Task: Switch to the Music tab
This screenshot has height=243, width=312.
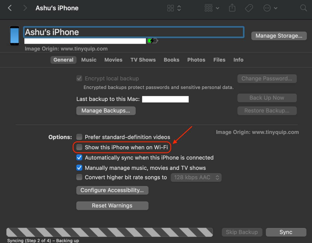Action: pos(89,60)
